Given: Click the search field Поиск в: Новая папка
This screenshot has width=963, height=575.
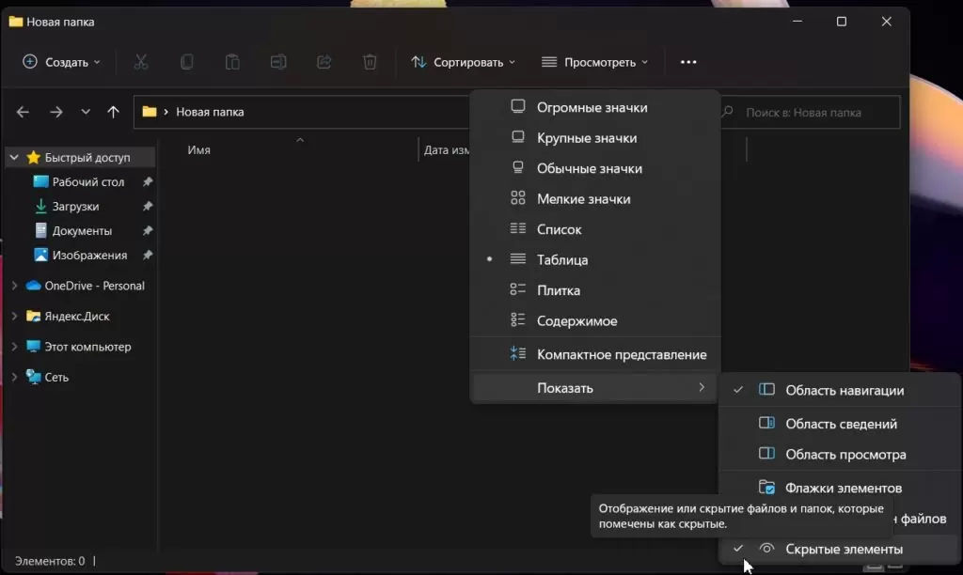Looking at the screenshot, I should [816, 112].
